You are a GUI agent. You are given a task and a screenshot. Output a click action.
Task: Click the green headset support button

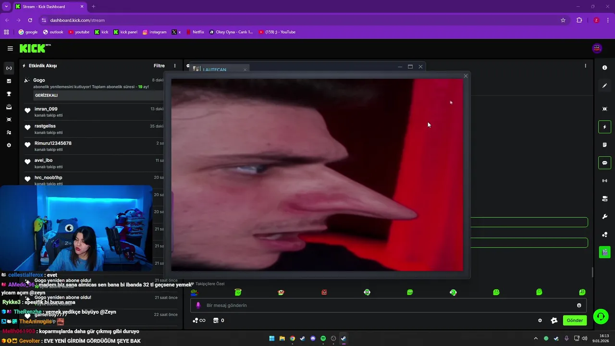[601, 317]
